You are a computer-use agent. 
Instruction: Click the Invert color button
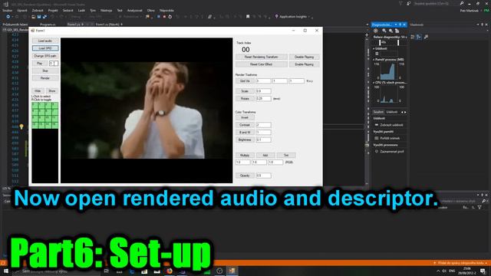[x=245, y=117]
